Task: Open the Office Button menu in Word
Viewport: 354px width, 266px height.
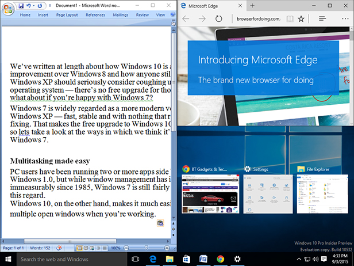Action: [8, 9]
